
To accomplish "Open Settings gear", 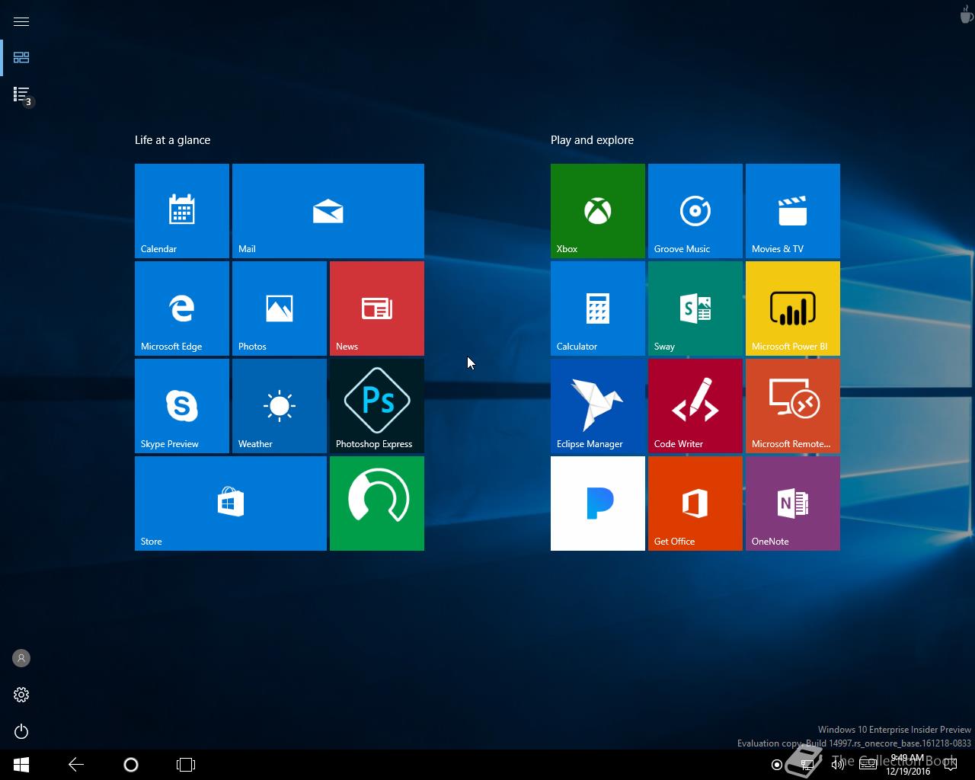I will tap(21, 695).
